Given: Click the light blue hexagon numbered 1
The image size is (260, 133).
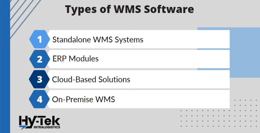Looking at the screenshot, I should (39, 39).
